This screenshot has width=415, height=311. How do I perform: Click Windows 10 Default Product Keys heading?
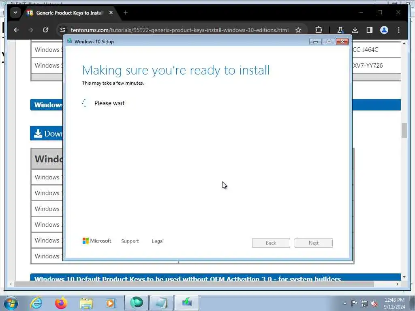188,279
